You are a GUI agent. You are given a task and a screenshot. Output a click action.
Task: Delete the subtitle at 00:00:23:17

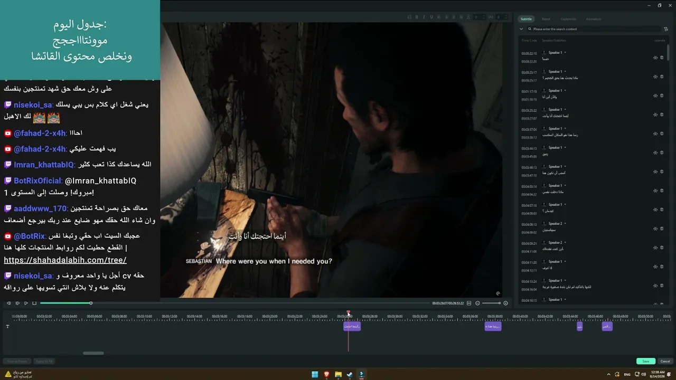(x=662, y=77)
